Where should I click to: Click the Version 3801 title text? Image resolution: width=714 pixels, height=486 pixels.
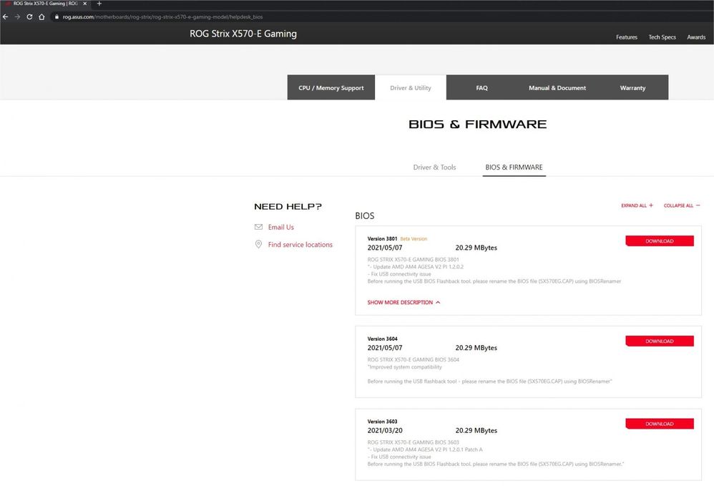tap(383, 238)
